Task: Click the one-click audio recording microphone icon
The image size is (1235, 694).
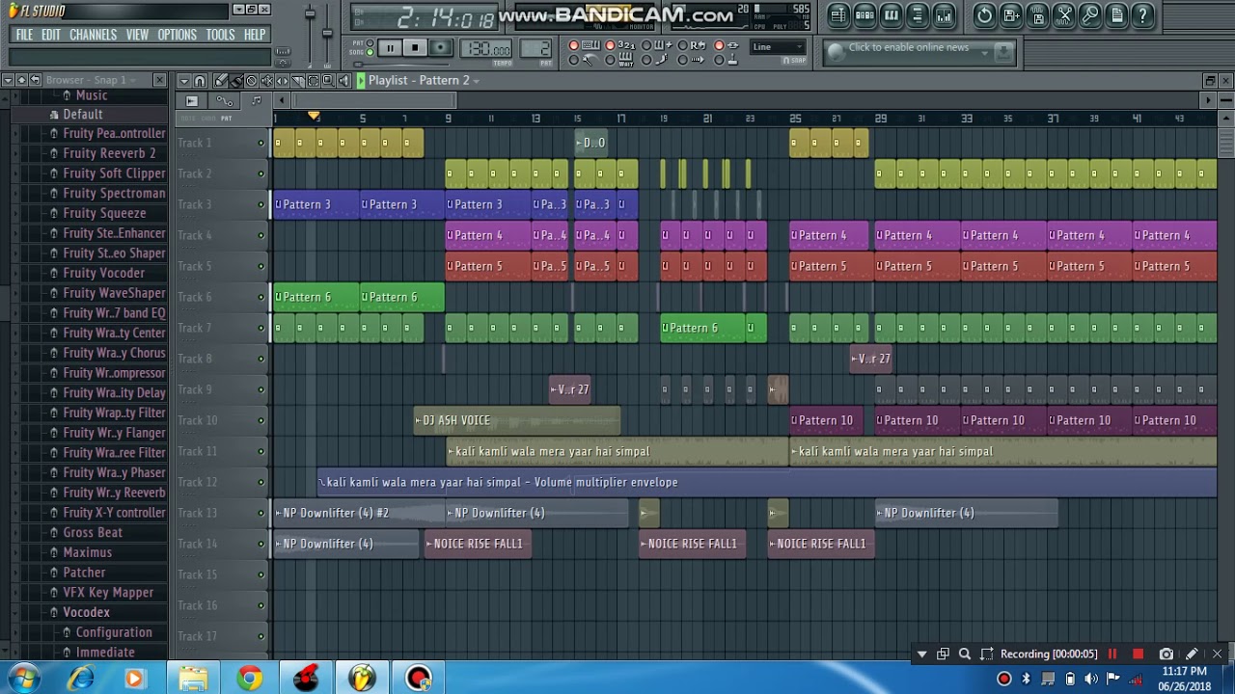Action: click(1090, 15)
